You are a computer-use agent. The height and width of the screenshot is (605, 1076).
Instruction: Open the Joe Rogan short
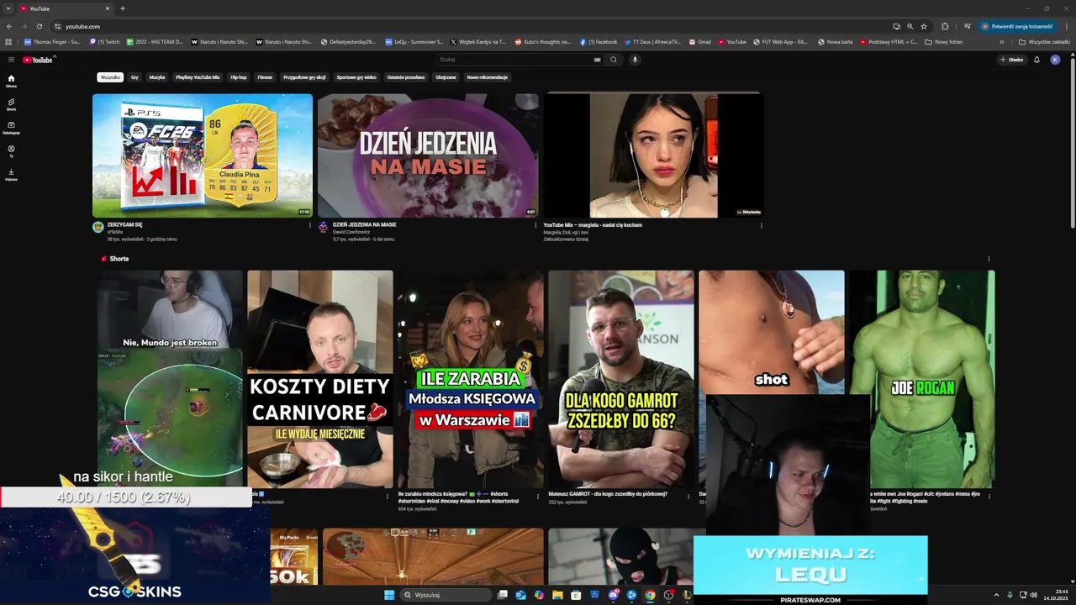tap(922, 379)
